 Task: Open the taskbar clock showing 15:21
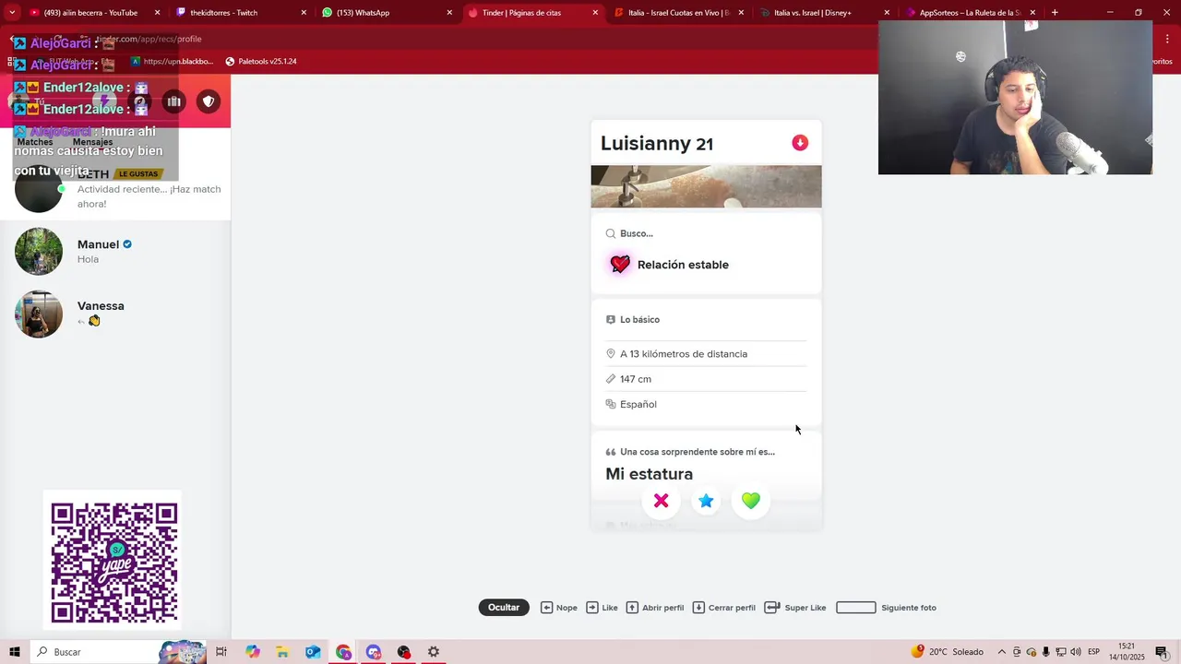tap(1127, 652)
